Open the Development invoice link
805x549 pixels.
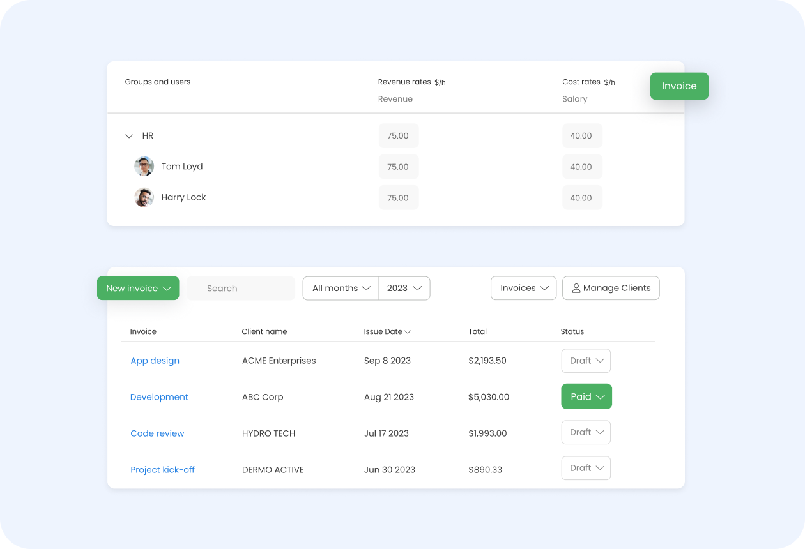159,397
